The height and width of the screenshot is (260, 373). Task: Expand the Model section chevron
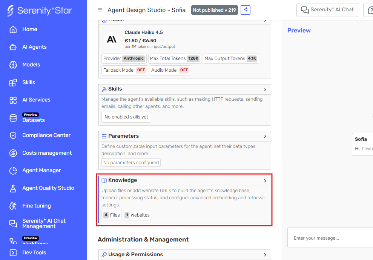point(265,21)
